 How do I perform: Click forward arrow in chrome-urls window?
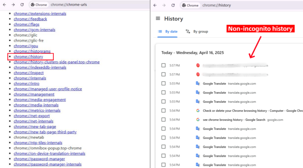[13, 5]
